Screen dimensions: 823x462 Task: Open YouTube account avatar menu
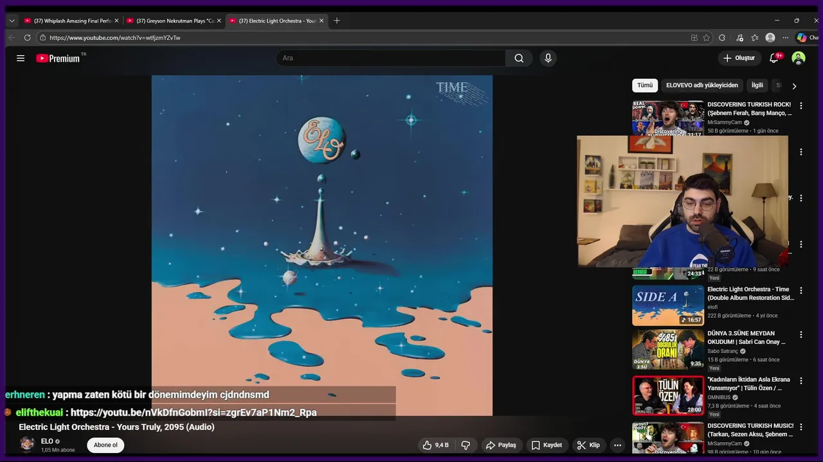click(799, 58)
